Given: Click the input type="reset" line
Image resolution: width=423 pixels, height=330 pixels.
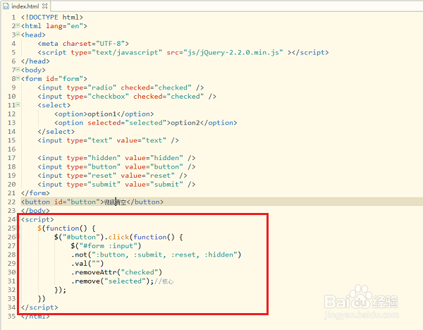Looking at the screenshot, I should click(x=113, y=176).
